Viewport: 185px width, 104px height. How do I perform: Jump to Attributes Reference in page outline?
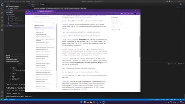tap(116, 24)
